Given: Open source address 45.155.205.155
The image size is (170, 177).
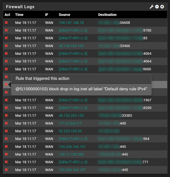Looking at the screenshot, I should click(x=71, y=115).
